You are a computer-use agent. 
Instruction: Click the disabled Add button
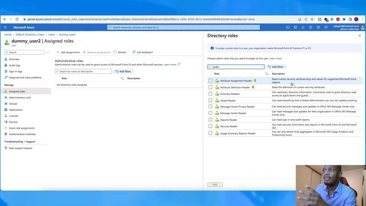pyautogui.click(x=215, y=184)
